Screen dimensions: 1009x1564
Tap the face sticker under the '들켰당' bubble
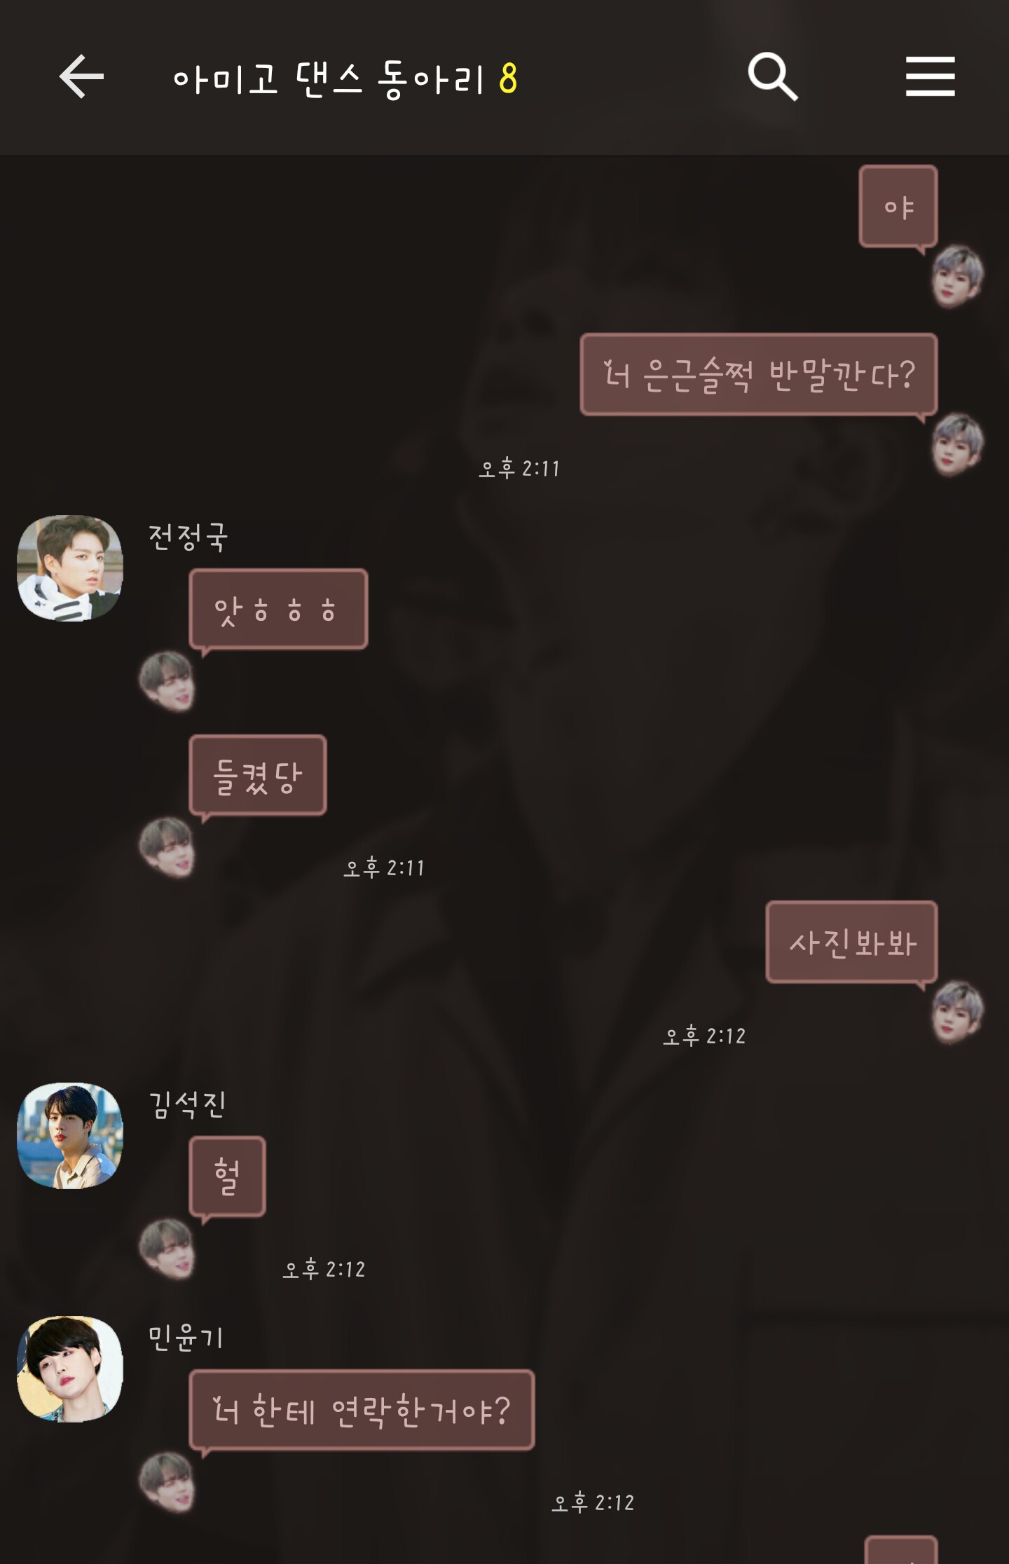click(x=167, y=847)
